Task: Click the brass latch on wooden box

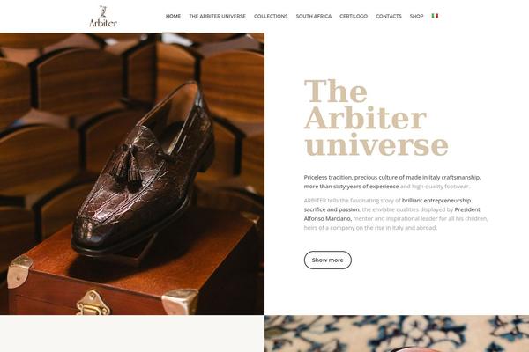Action: 93,303
